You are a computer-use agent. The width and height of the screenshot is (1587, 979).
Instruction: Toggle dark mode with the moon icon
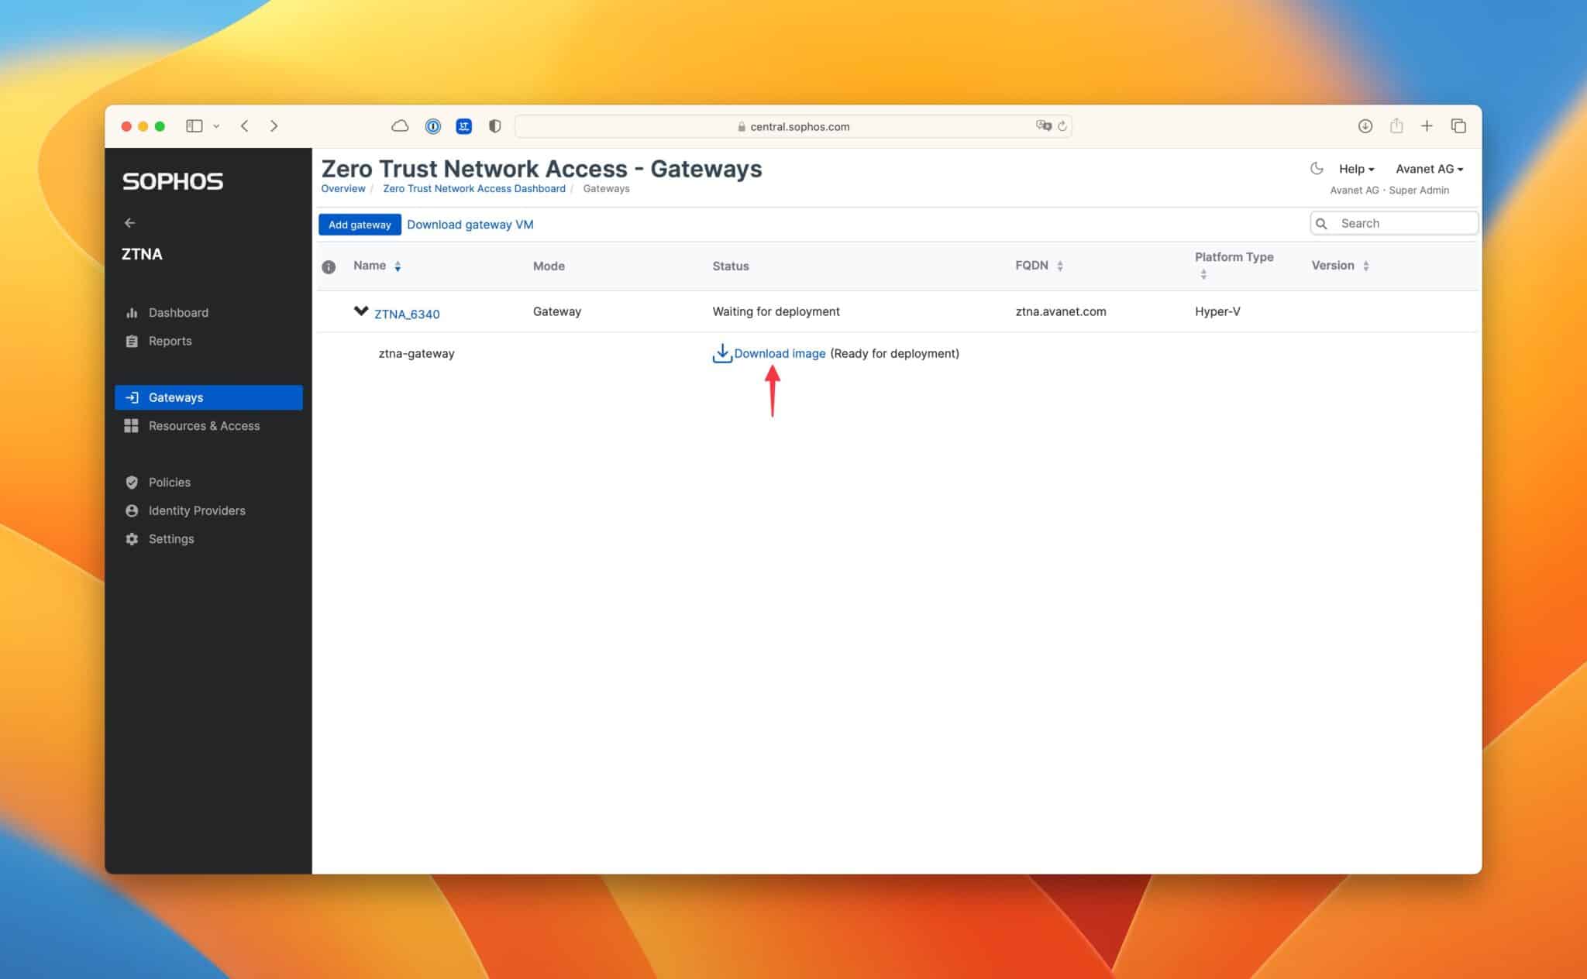point(1316,168)
